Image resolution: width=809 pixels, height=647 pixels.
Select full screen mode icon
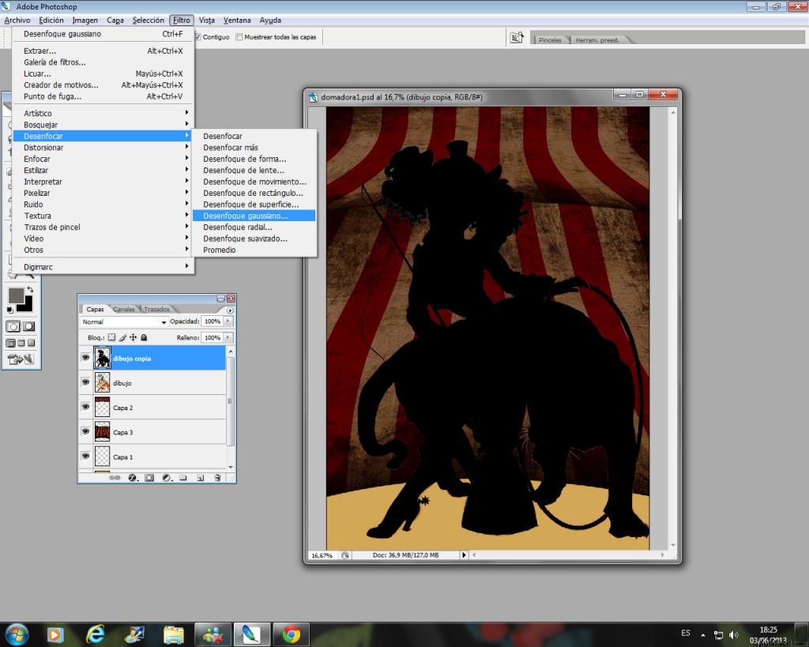click(31, 343)
